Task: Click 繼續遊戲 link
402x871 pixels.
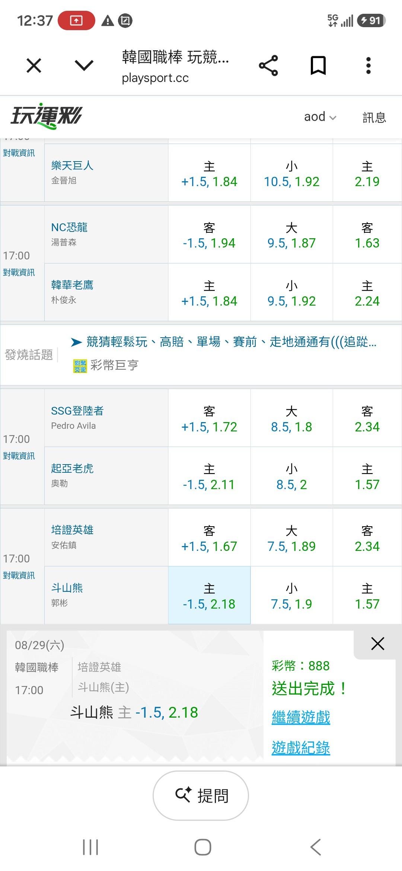Action: pos(301,717)
